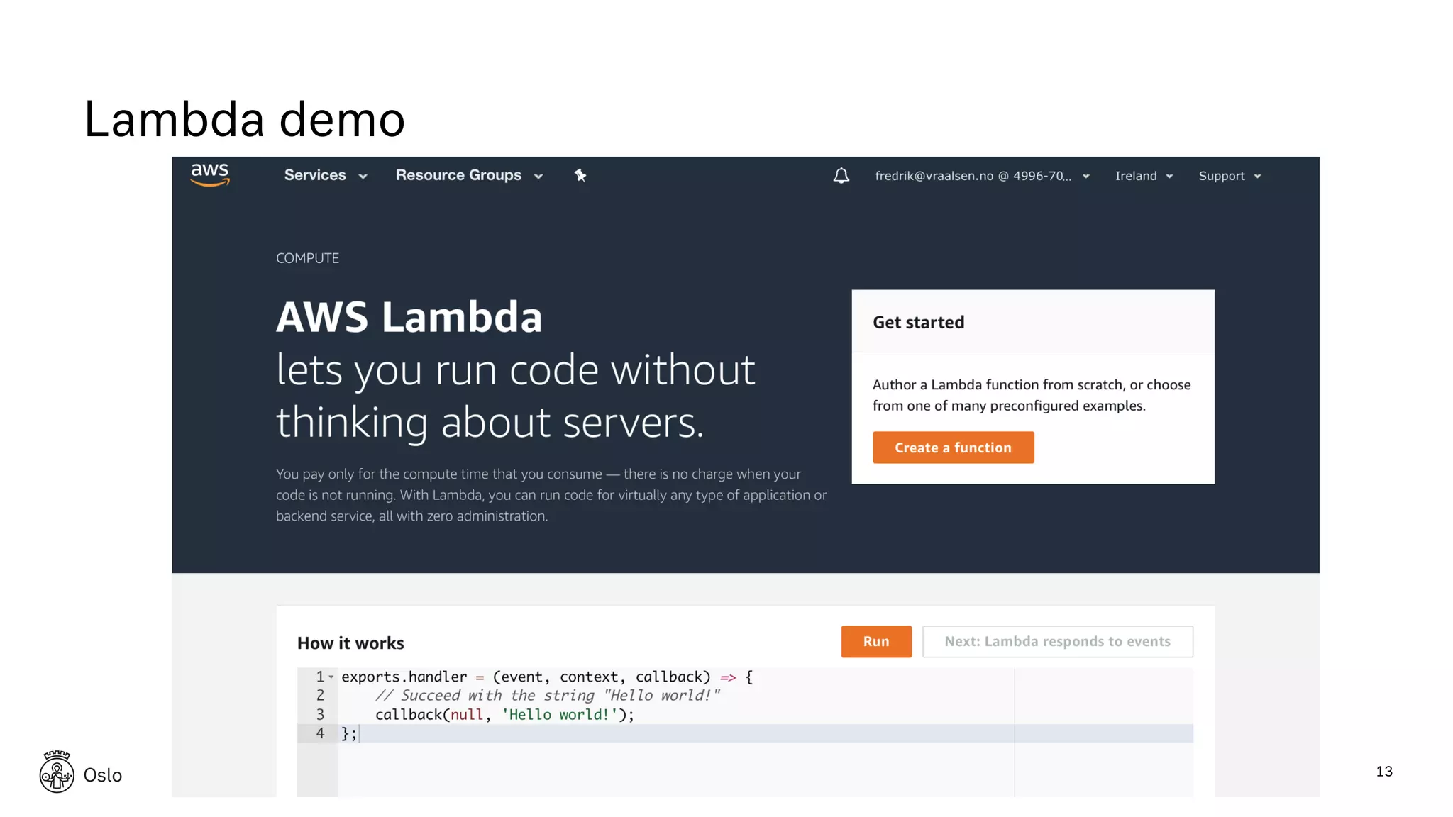
Task: Click the COMPUTE category label
Action: pos(307,258)
